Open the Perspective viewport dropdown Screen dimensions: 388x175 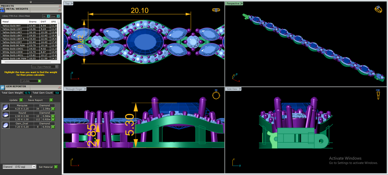tap(242, 3)
